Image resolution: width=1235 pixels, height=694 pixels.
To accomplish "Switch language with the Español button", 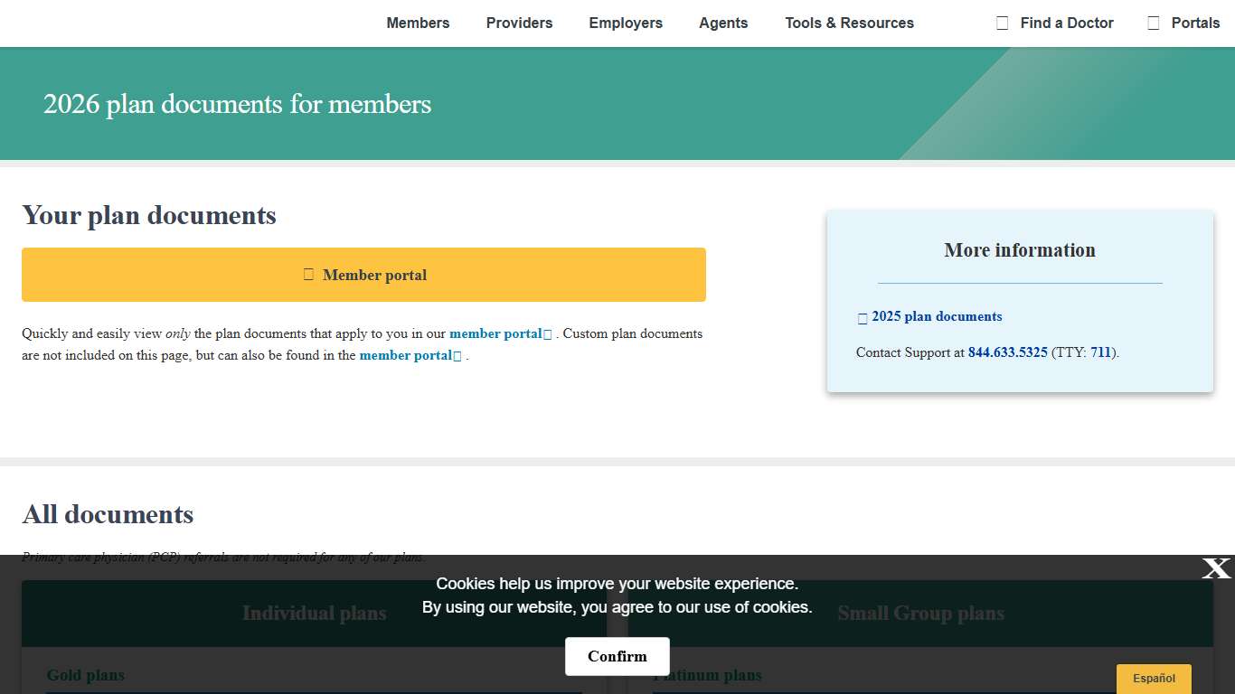I will click(x=1154, y=679).
